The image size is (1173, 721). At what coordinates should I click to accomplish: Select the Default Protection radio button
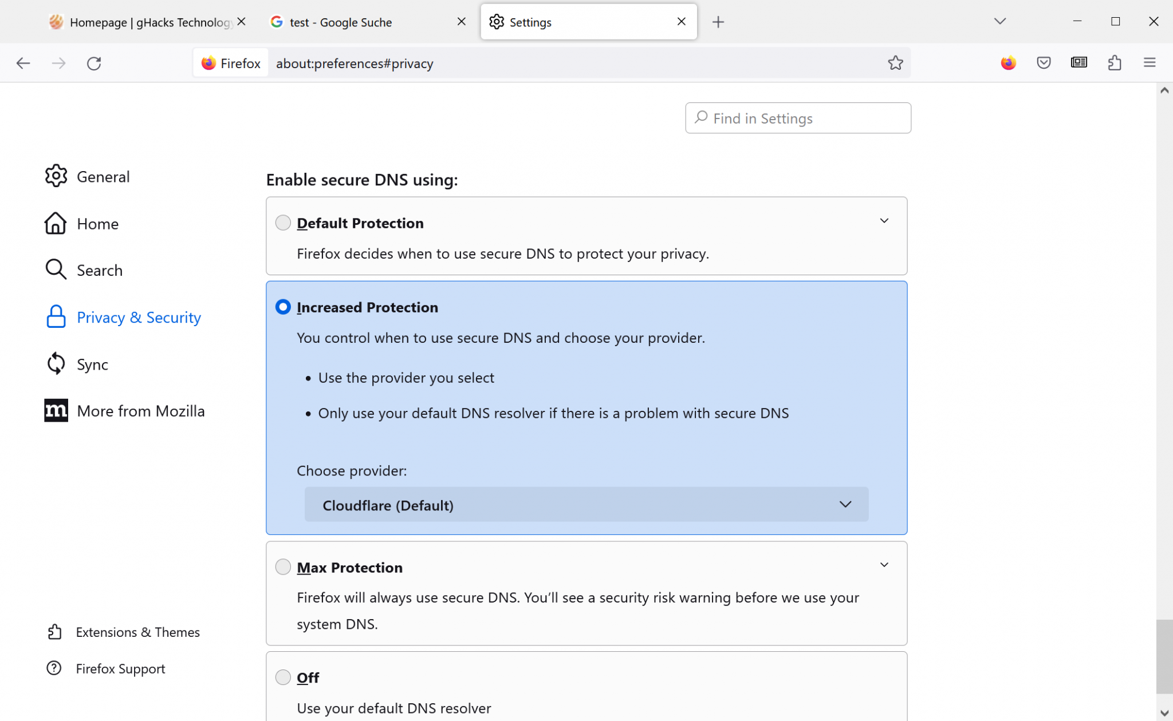283,222
